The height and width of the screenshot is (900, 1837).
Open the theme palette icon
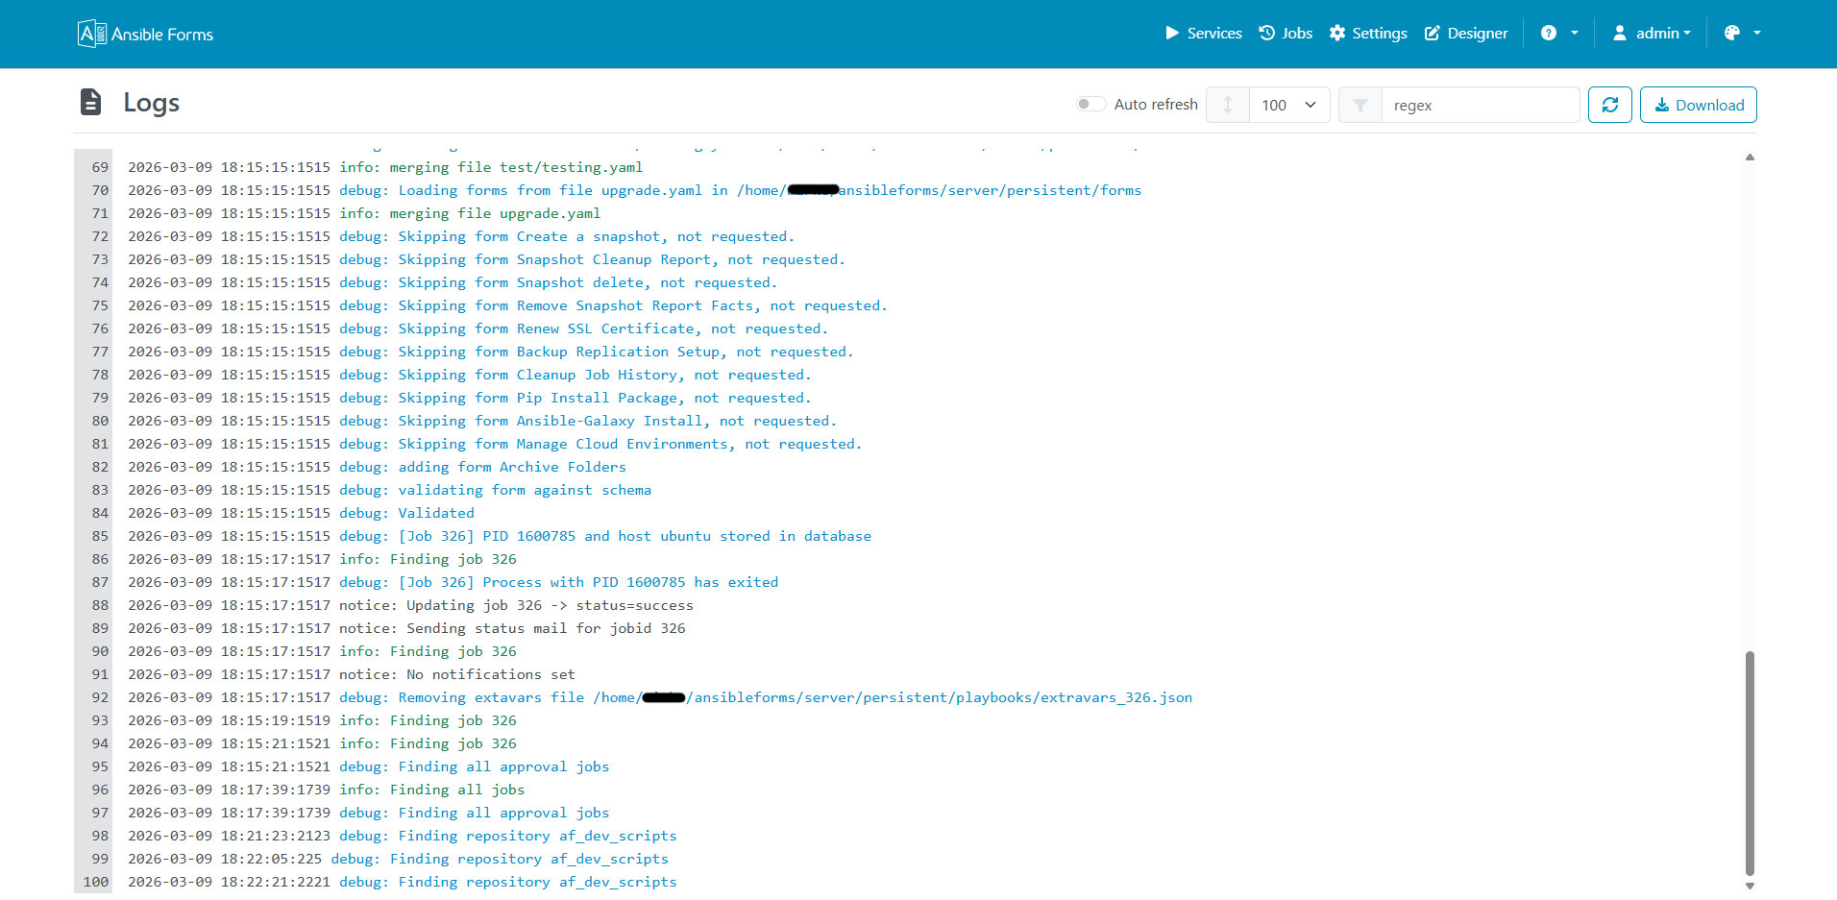(x=1731, y=33)
